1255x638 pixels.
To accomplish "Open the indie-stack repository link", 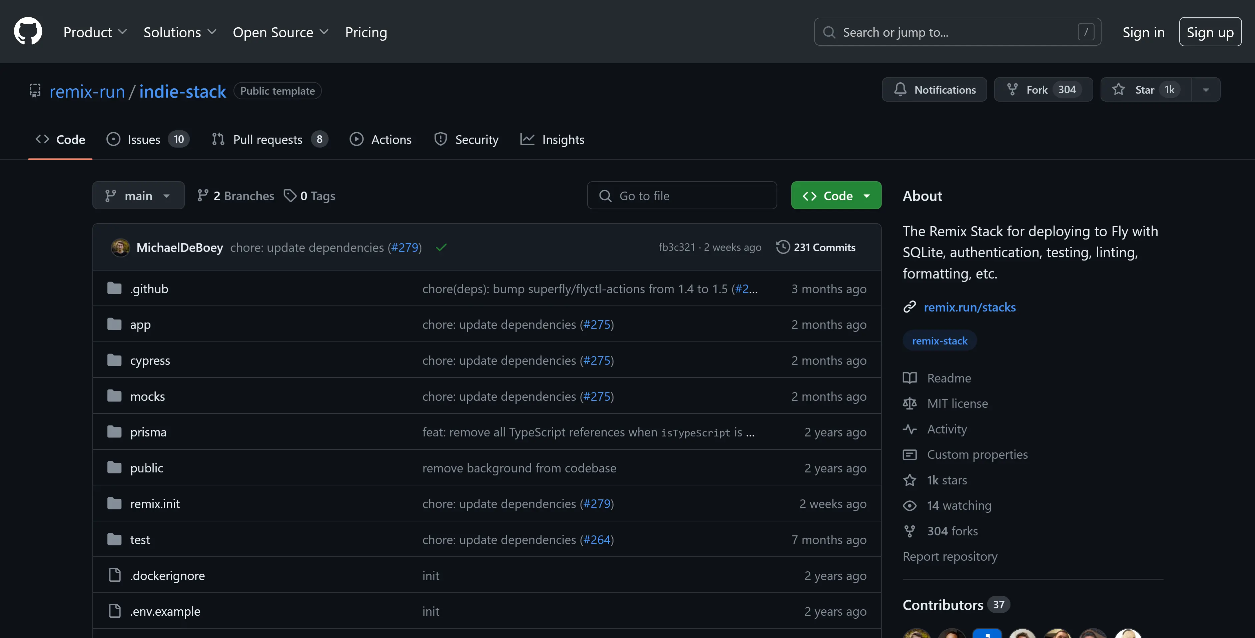I will coord(183,91).
